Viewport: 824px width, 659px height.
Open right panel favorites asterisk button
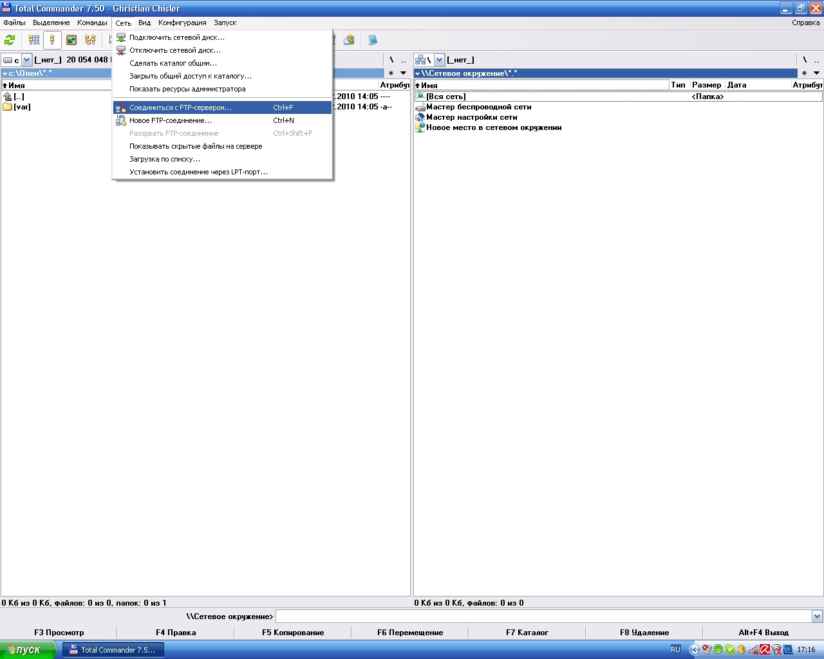click(804, 73)
